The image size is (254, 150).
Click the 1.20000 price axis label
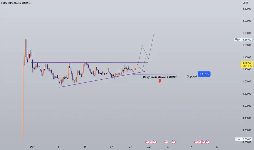[247, 69]
